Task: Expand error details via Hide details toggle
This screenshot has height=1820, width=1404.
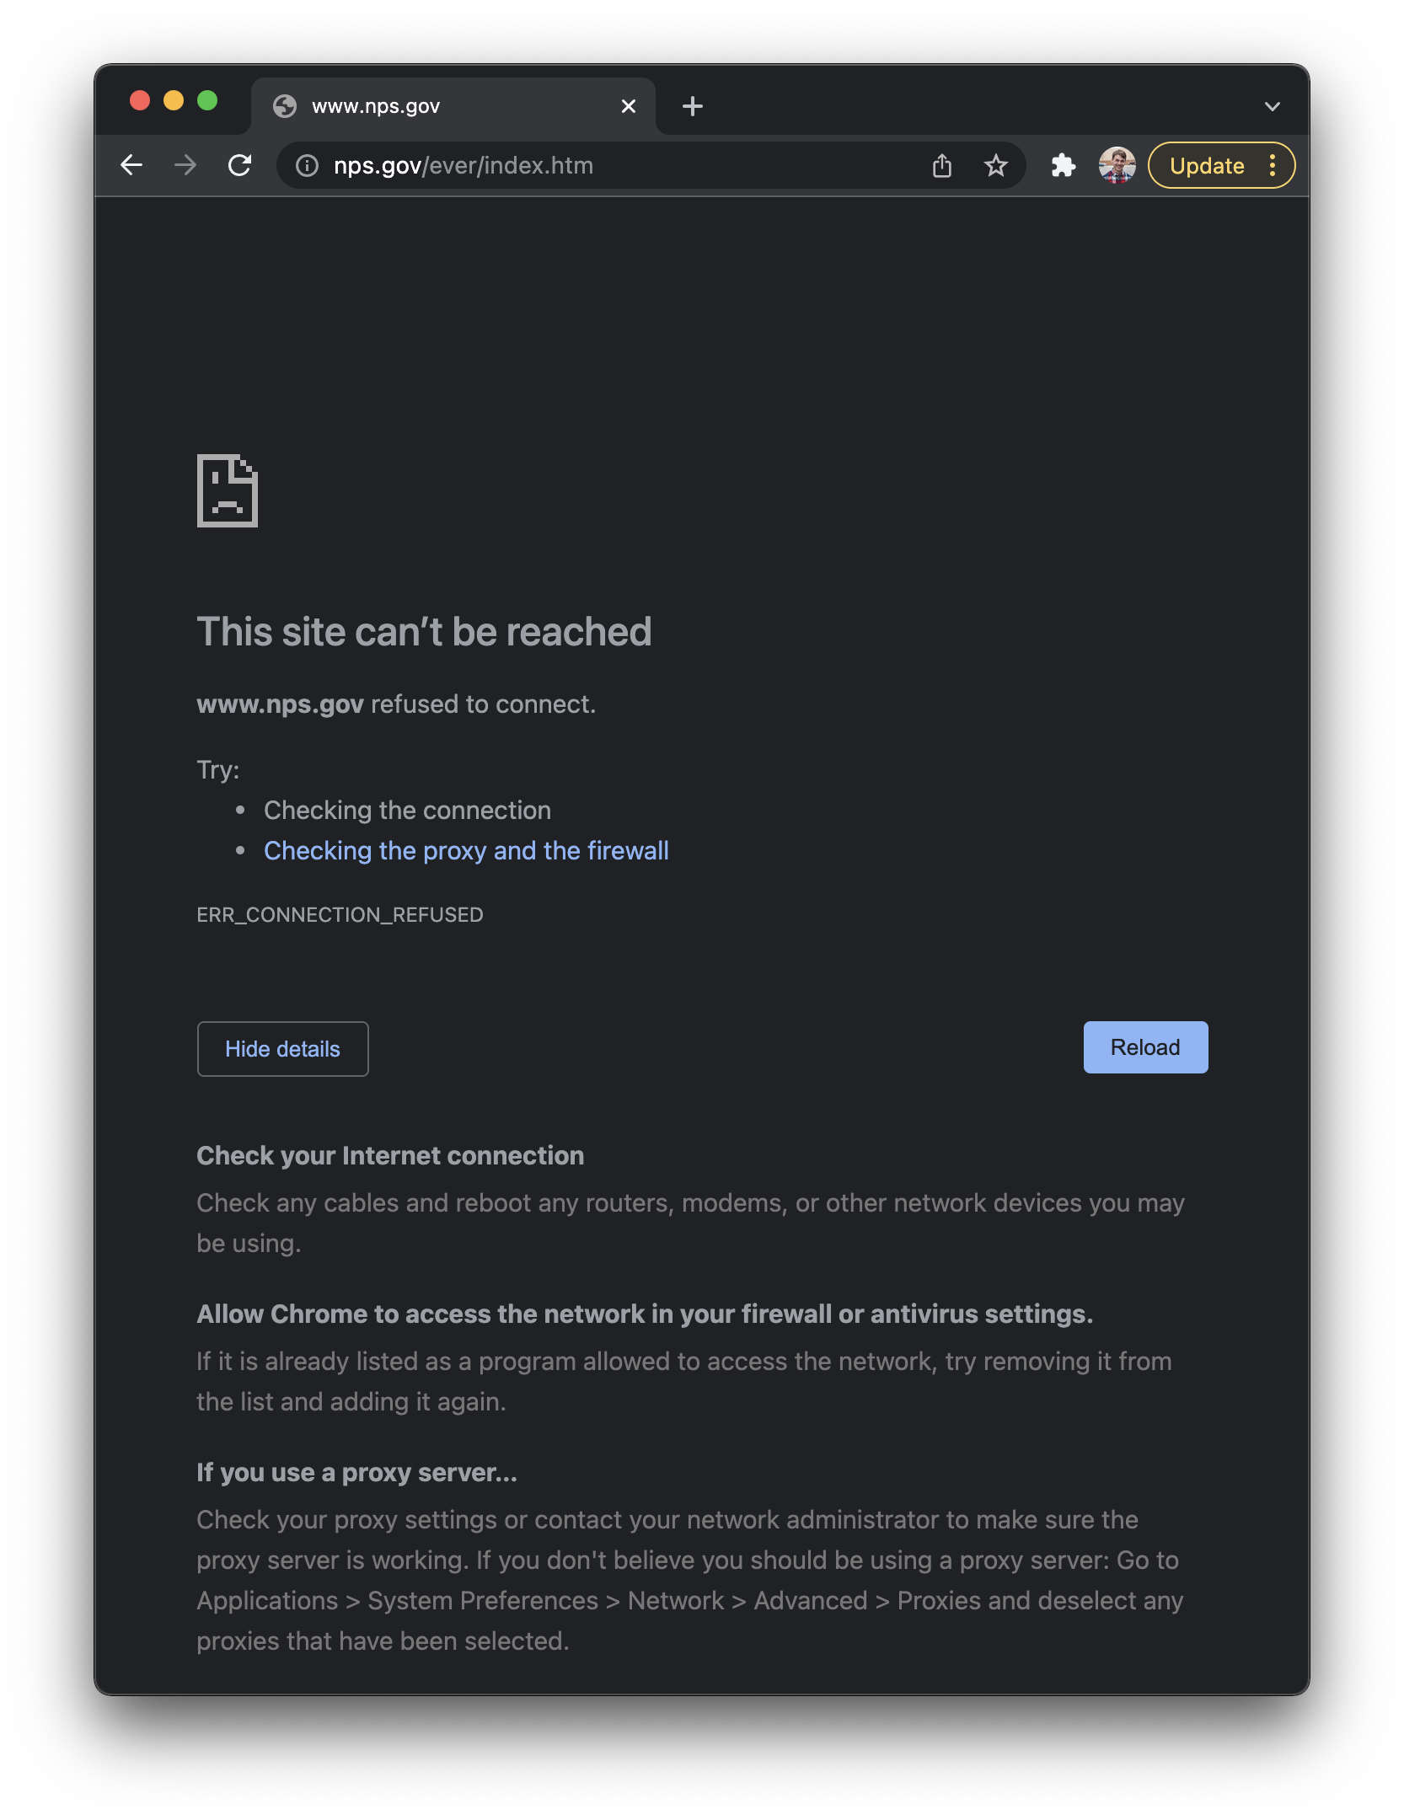Action: point(282,1048)
